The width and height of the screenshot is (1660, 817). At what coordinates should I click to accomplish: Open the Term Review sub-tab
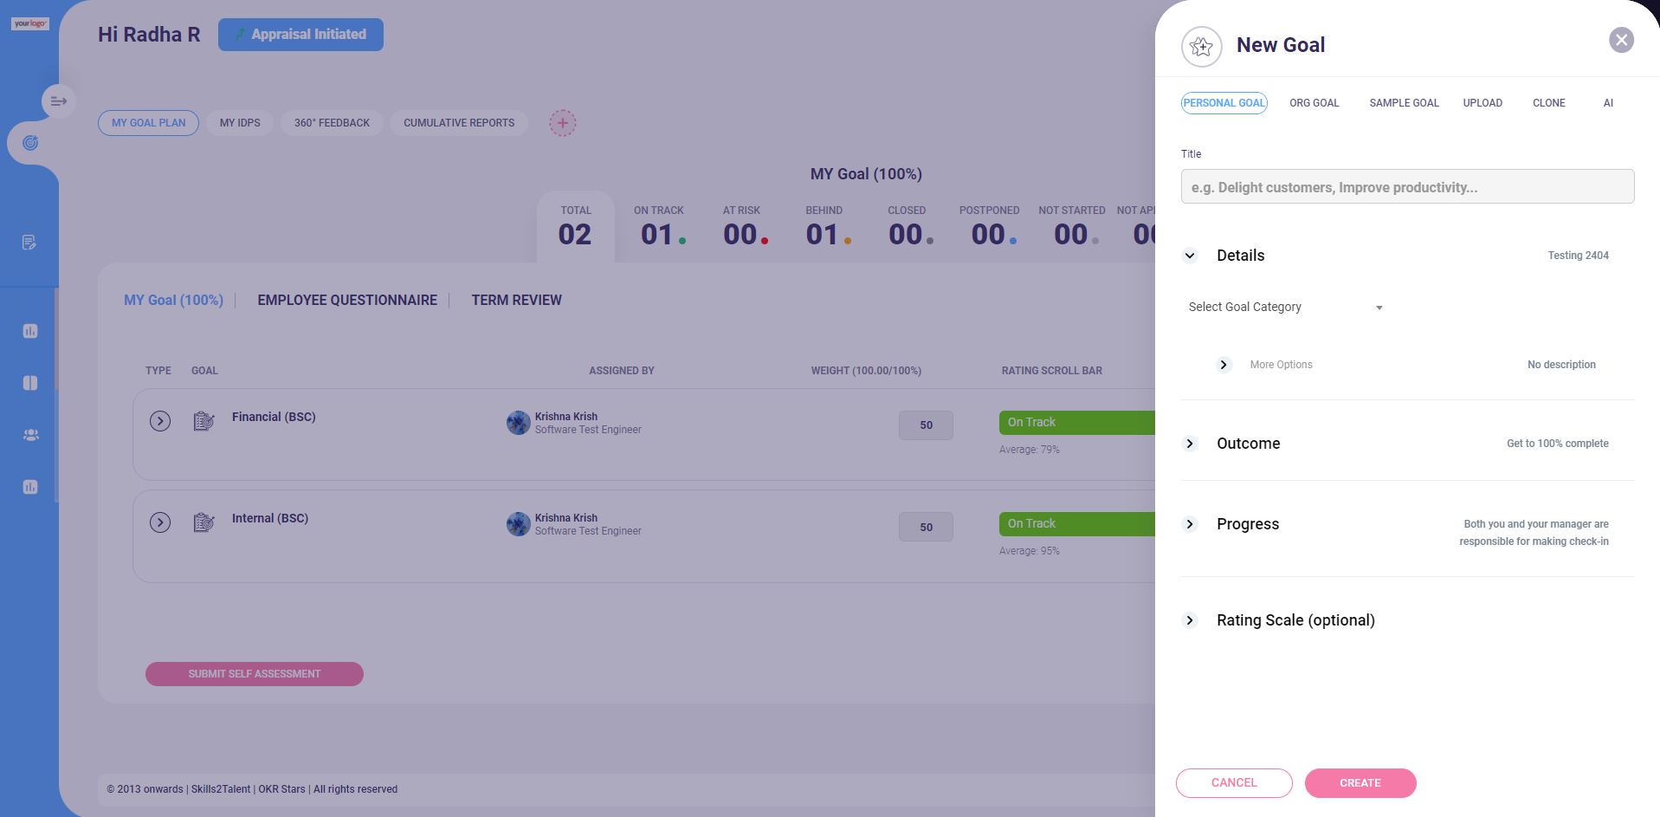click(x=517, y=301)
